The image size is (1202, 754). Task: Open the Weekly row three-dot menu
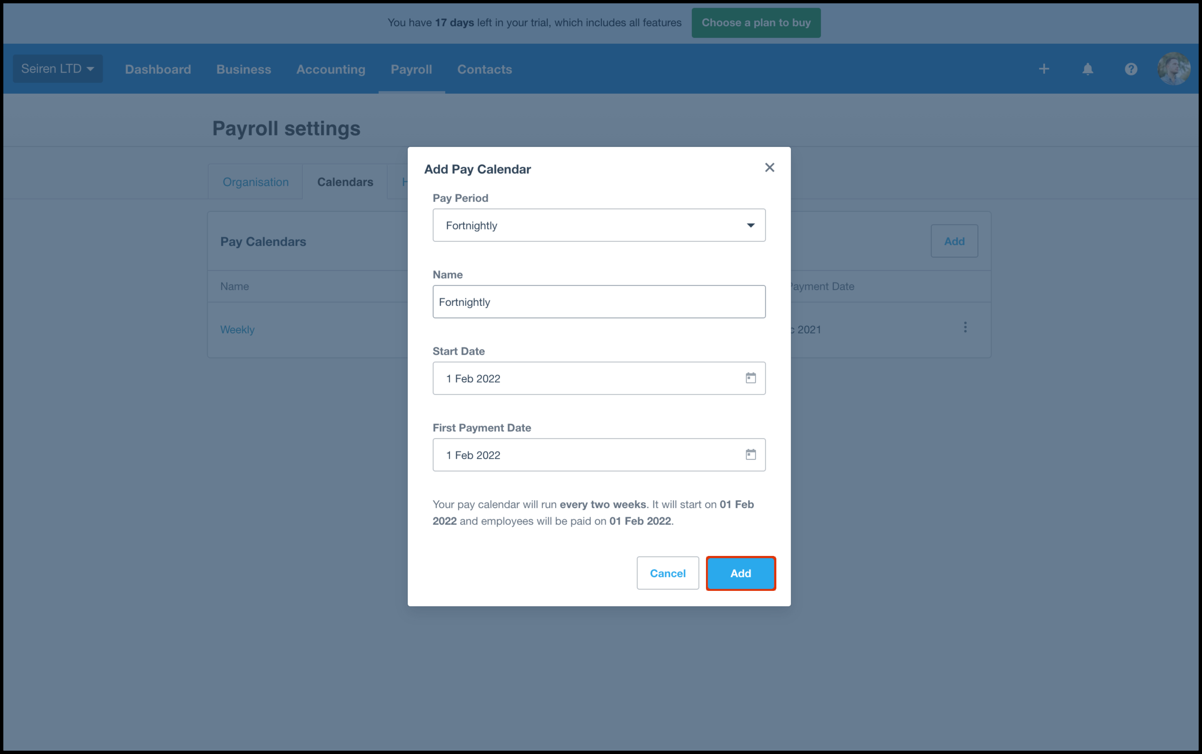[x=965, y=327]
